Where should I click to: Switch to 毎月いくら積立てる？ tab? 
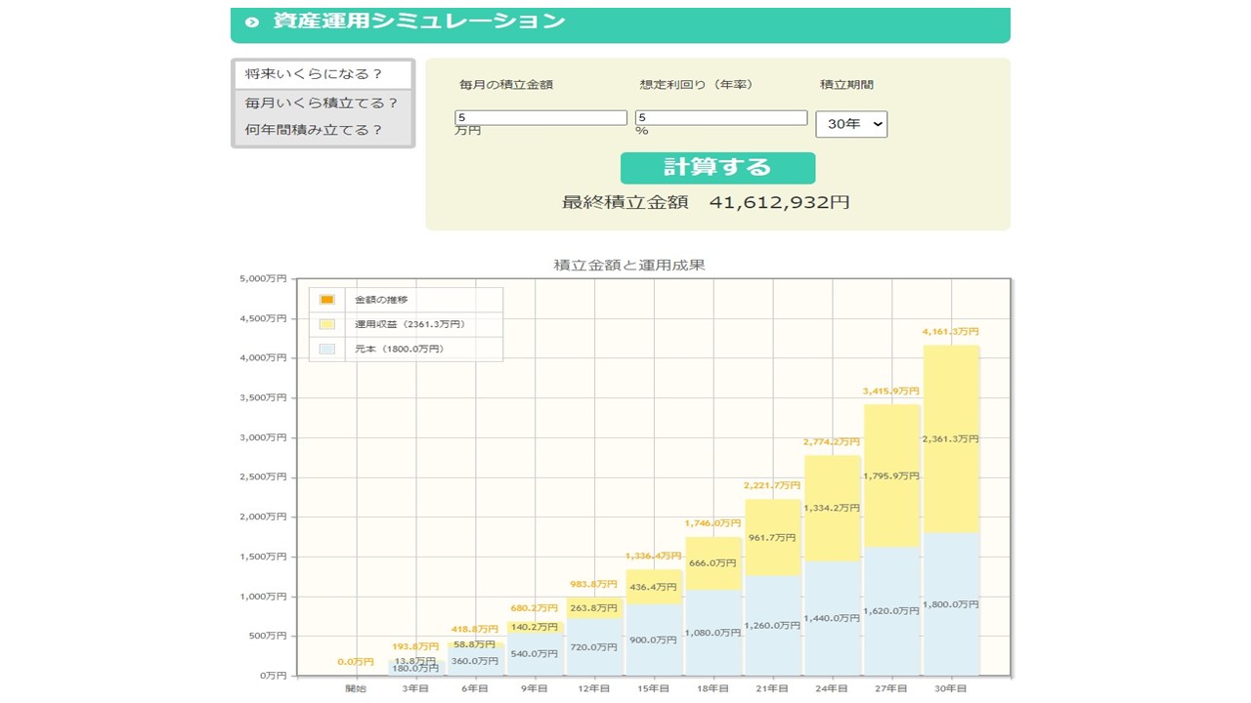(x=322, y=103)
